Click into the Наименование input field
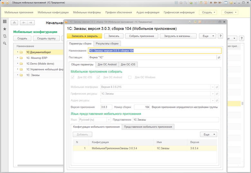Image resolution: width=251 pixels, height=173 pixels. click(155, 51)
